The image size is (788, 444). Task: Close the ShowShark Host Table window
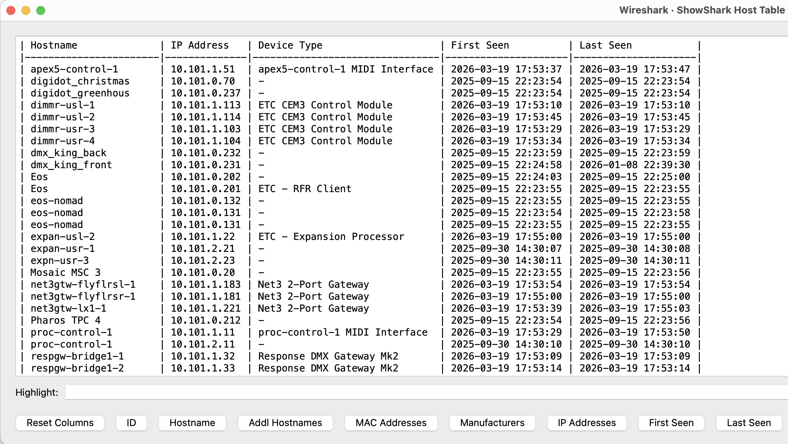tap(11, 10)
